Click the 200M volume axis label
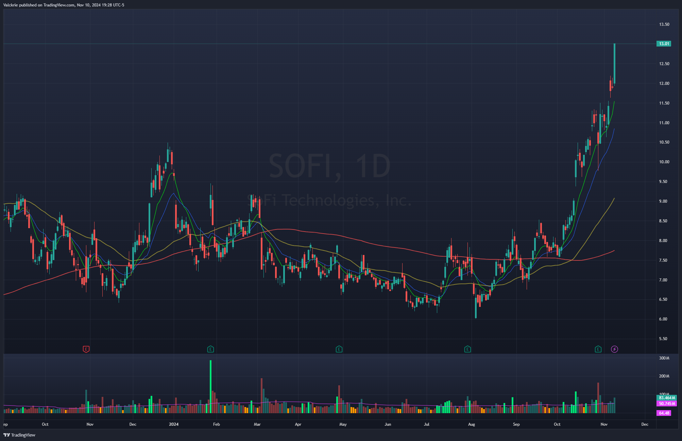This screenshot has width=682, height=441. pyautogui.click(x=664, y=376)
